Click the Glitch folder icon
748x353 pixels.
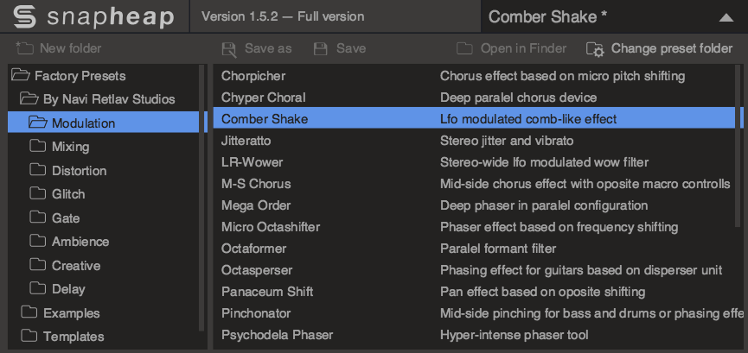click(x=37, y=193)
